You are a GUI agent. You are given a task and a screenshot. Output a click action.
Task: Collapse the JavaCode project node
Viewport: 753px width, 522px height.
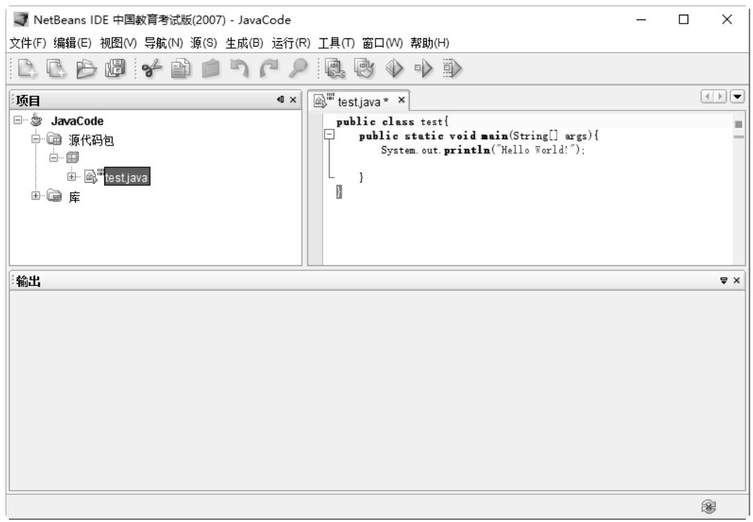click(18, 120)
